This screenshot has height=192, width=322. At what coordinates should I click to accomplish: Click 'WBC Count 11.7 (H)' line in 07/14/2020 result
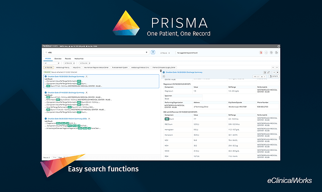click(x=75, y=110)
